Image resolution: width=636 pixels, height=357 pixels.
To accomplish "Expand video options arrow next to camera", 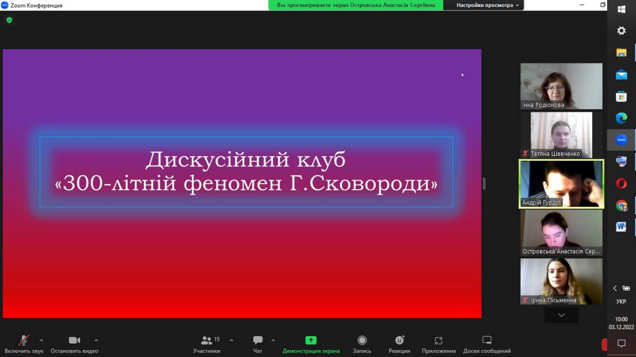I will 96,340.
